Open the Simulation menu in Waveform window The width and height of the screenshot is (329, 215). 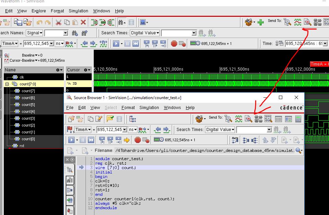coord(78,11)
